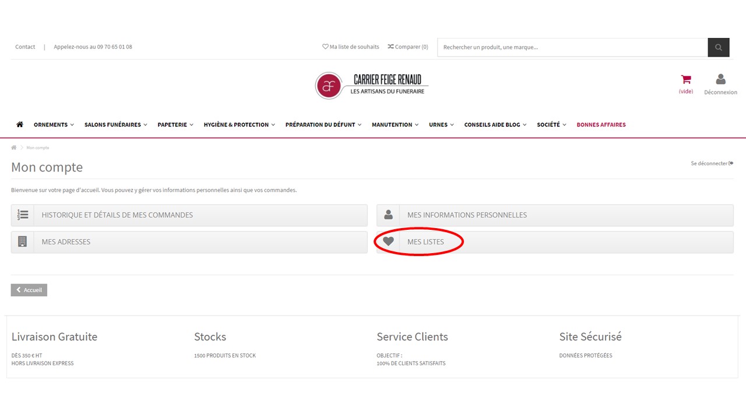Open Mes informations personnelles
746x420 pixels.
click(555, 215)
